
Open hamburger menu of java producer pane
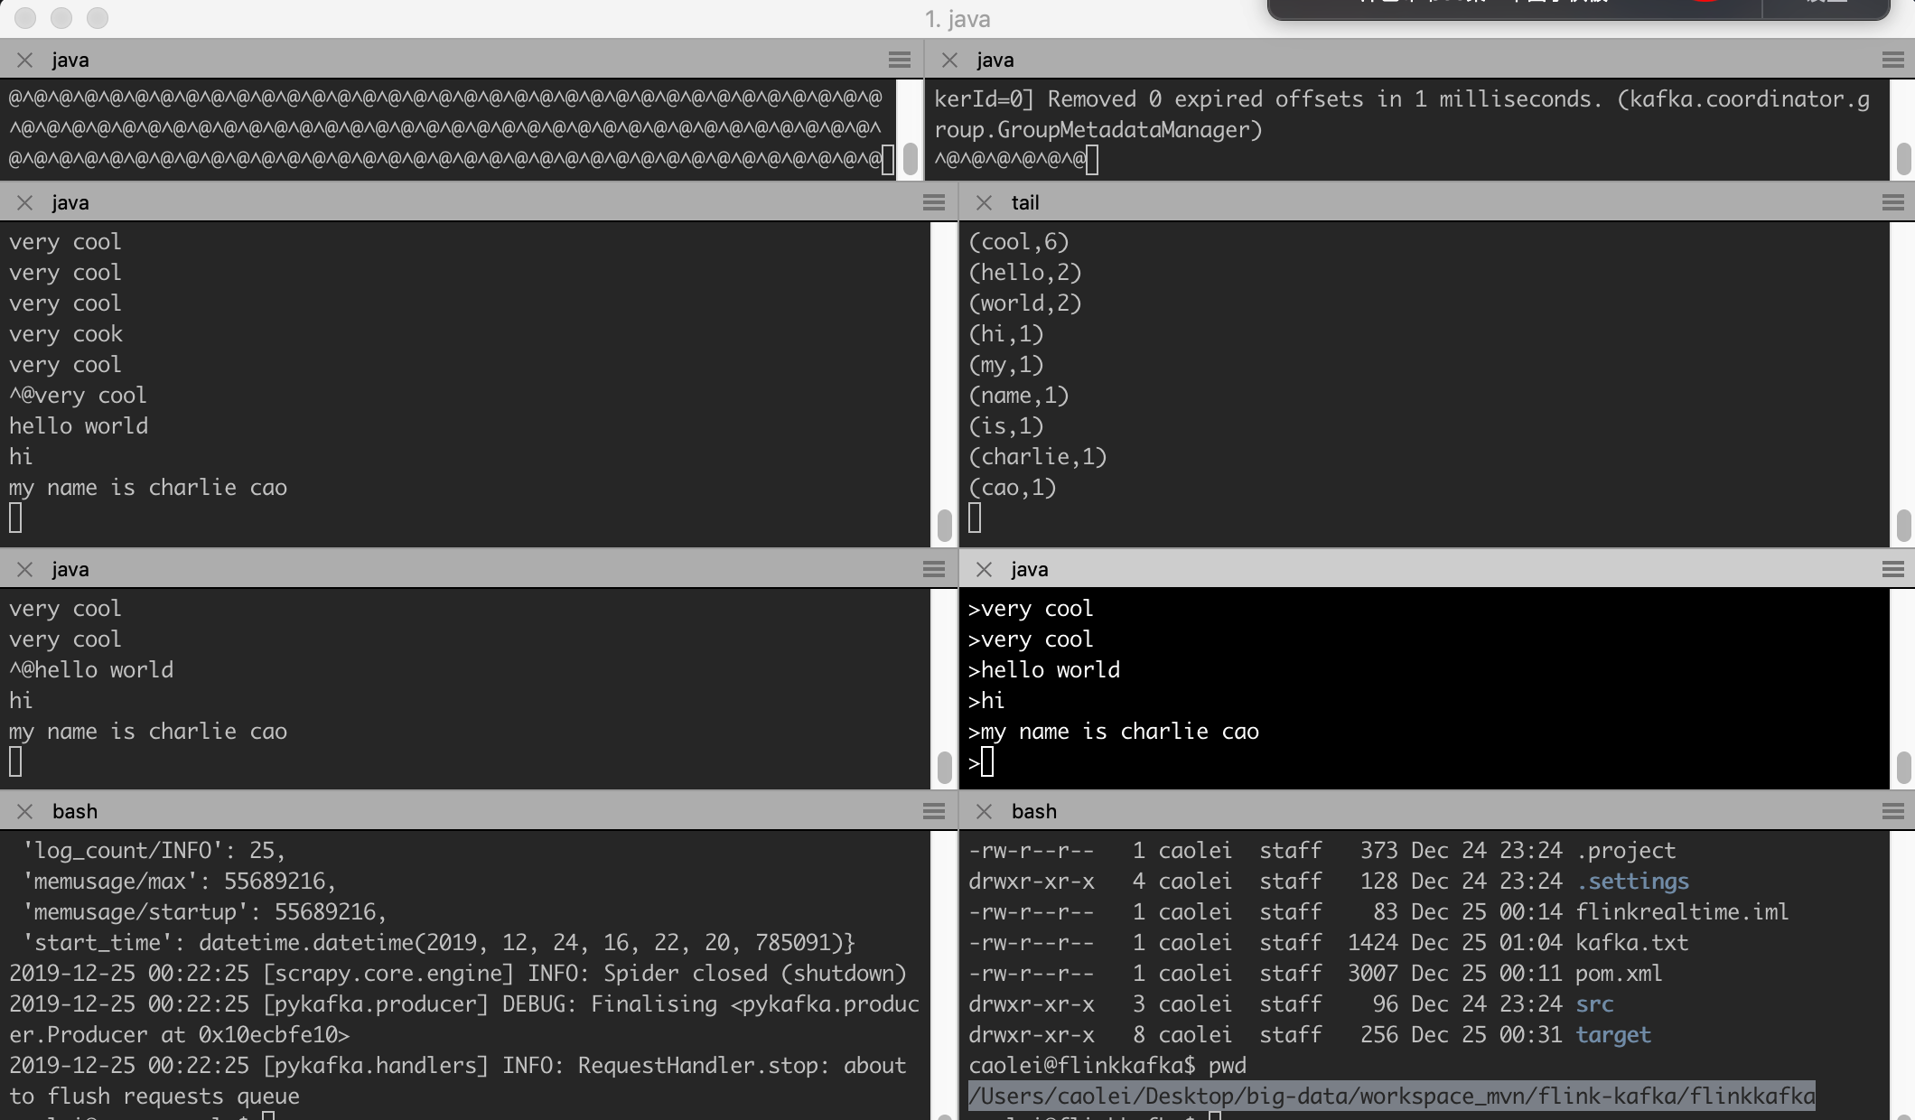point(1892,569)
